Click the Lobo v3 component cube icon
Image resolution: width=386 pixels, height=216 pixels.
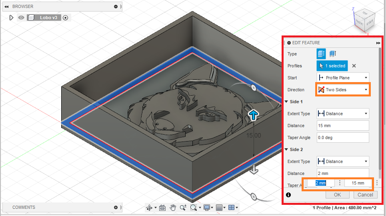[x=31, y=18]
